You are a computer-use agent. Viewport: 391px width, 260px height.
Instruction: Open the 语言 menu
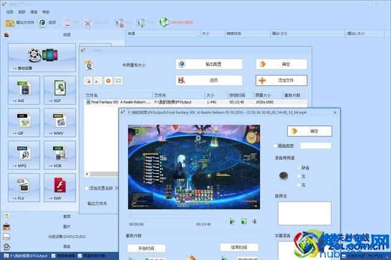pyautogui.click(x=34, y=12)
